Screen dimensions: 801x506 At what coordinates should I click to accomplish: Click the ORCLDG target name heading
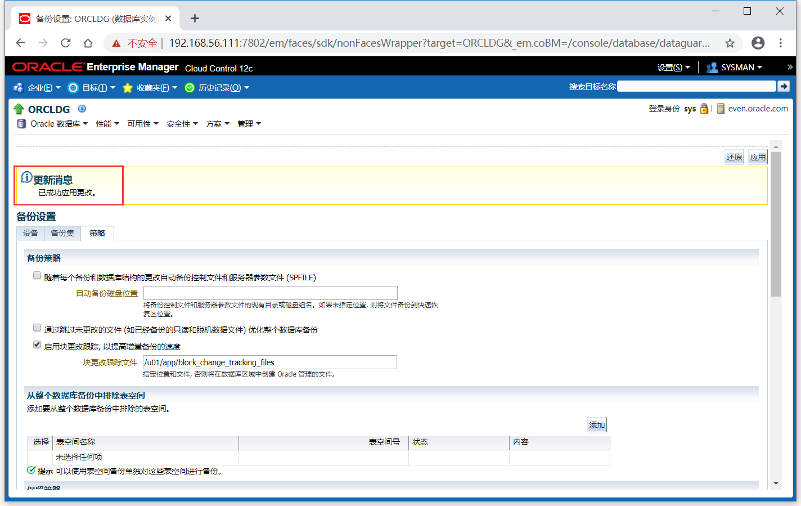click(x=49, y=109)
